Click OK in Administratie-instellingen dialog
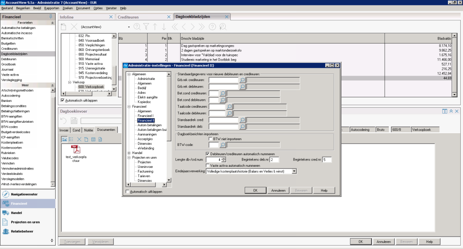Image resolution: width=463 pixels, height=249 pixels. 255,190
